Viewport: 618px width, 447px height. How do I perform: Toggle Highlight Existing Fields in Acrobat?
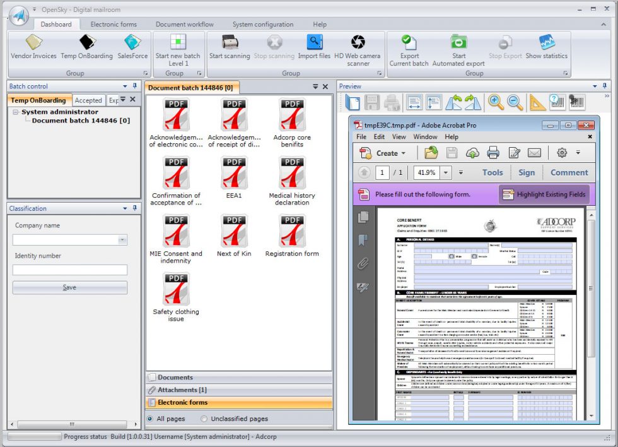[x=544, y=194]
